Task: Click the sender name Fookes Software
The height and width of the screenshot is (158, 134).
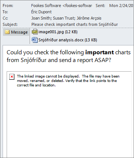Action: (46, 6)
